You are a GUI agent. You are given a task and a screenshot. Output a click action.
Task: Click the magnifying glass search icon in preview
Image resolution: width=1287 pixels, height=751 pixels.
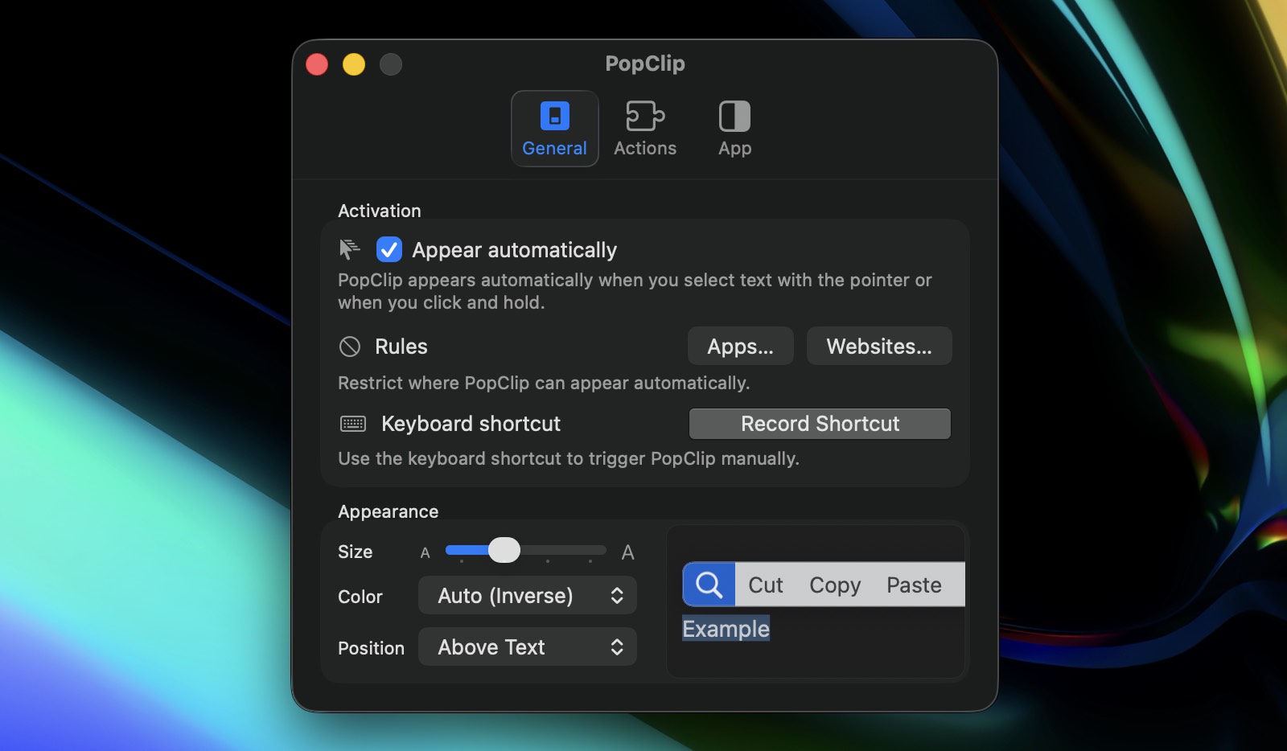point(709,585)
